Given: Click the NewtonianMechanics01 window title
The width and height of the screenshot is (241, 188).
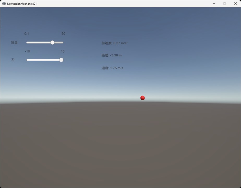Looking at the screenshot, I should coord(22,4).
